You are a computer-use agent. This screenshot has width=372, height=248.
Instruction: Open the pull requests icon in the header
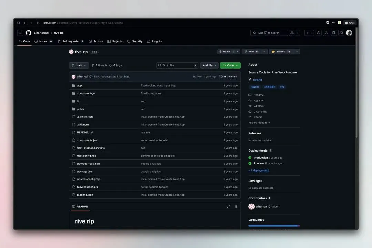point(326,33)
